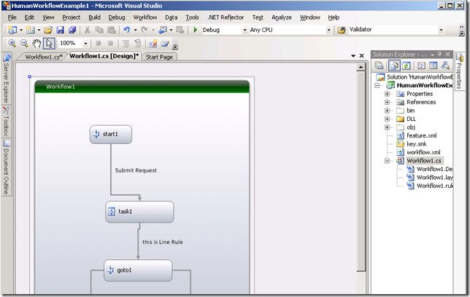Image resolution: width=470 pixels, height=297 pixels.
Task: Open the active files list dropdown arrow
Action: [353, 55]
